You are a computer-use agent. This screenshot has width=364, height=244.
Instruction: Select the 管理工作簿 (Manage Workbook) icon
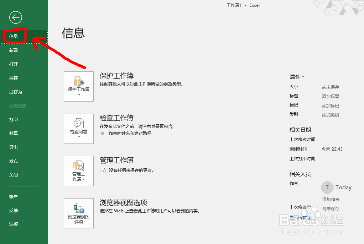coord(78,169)
